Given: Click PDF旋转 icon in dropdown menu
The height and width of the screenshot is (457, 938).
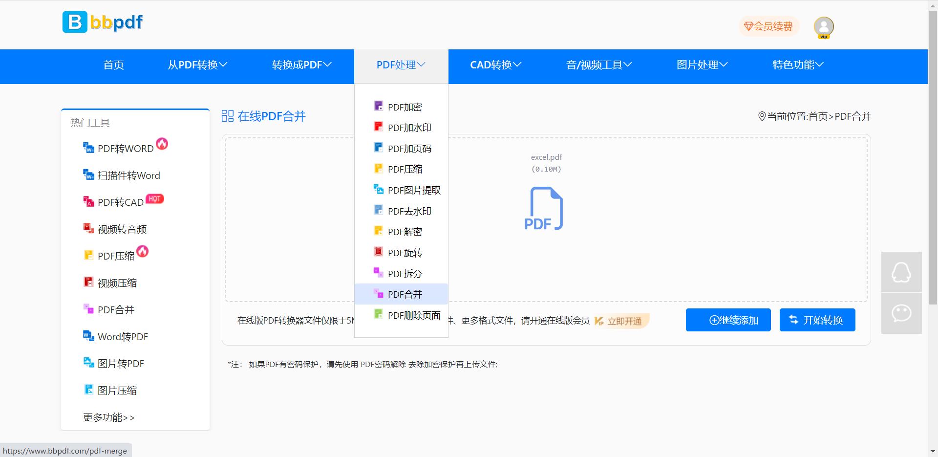Looking at the screenshot, I should pos(379,252).
